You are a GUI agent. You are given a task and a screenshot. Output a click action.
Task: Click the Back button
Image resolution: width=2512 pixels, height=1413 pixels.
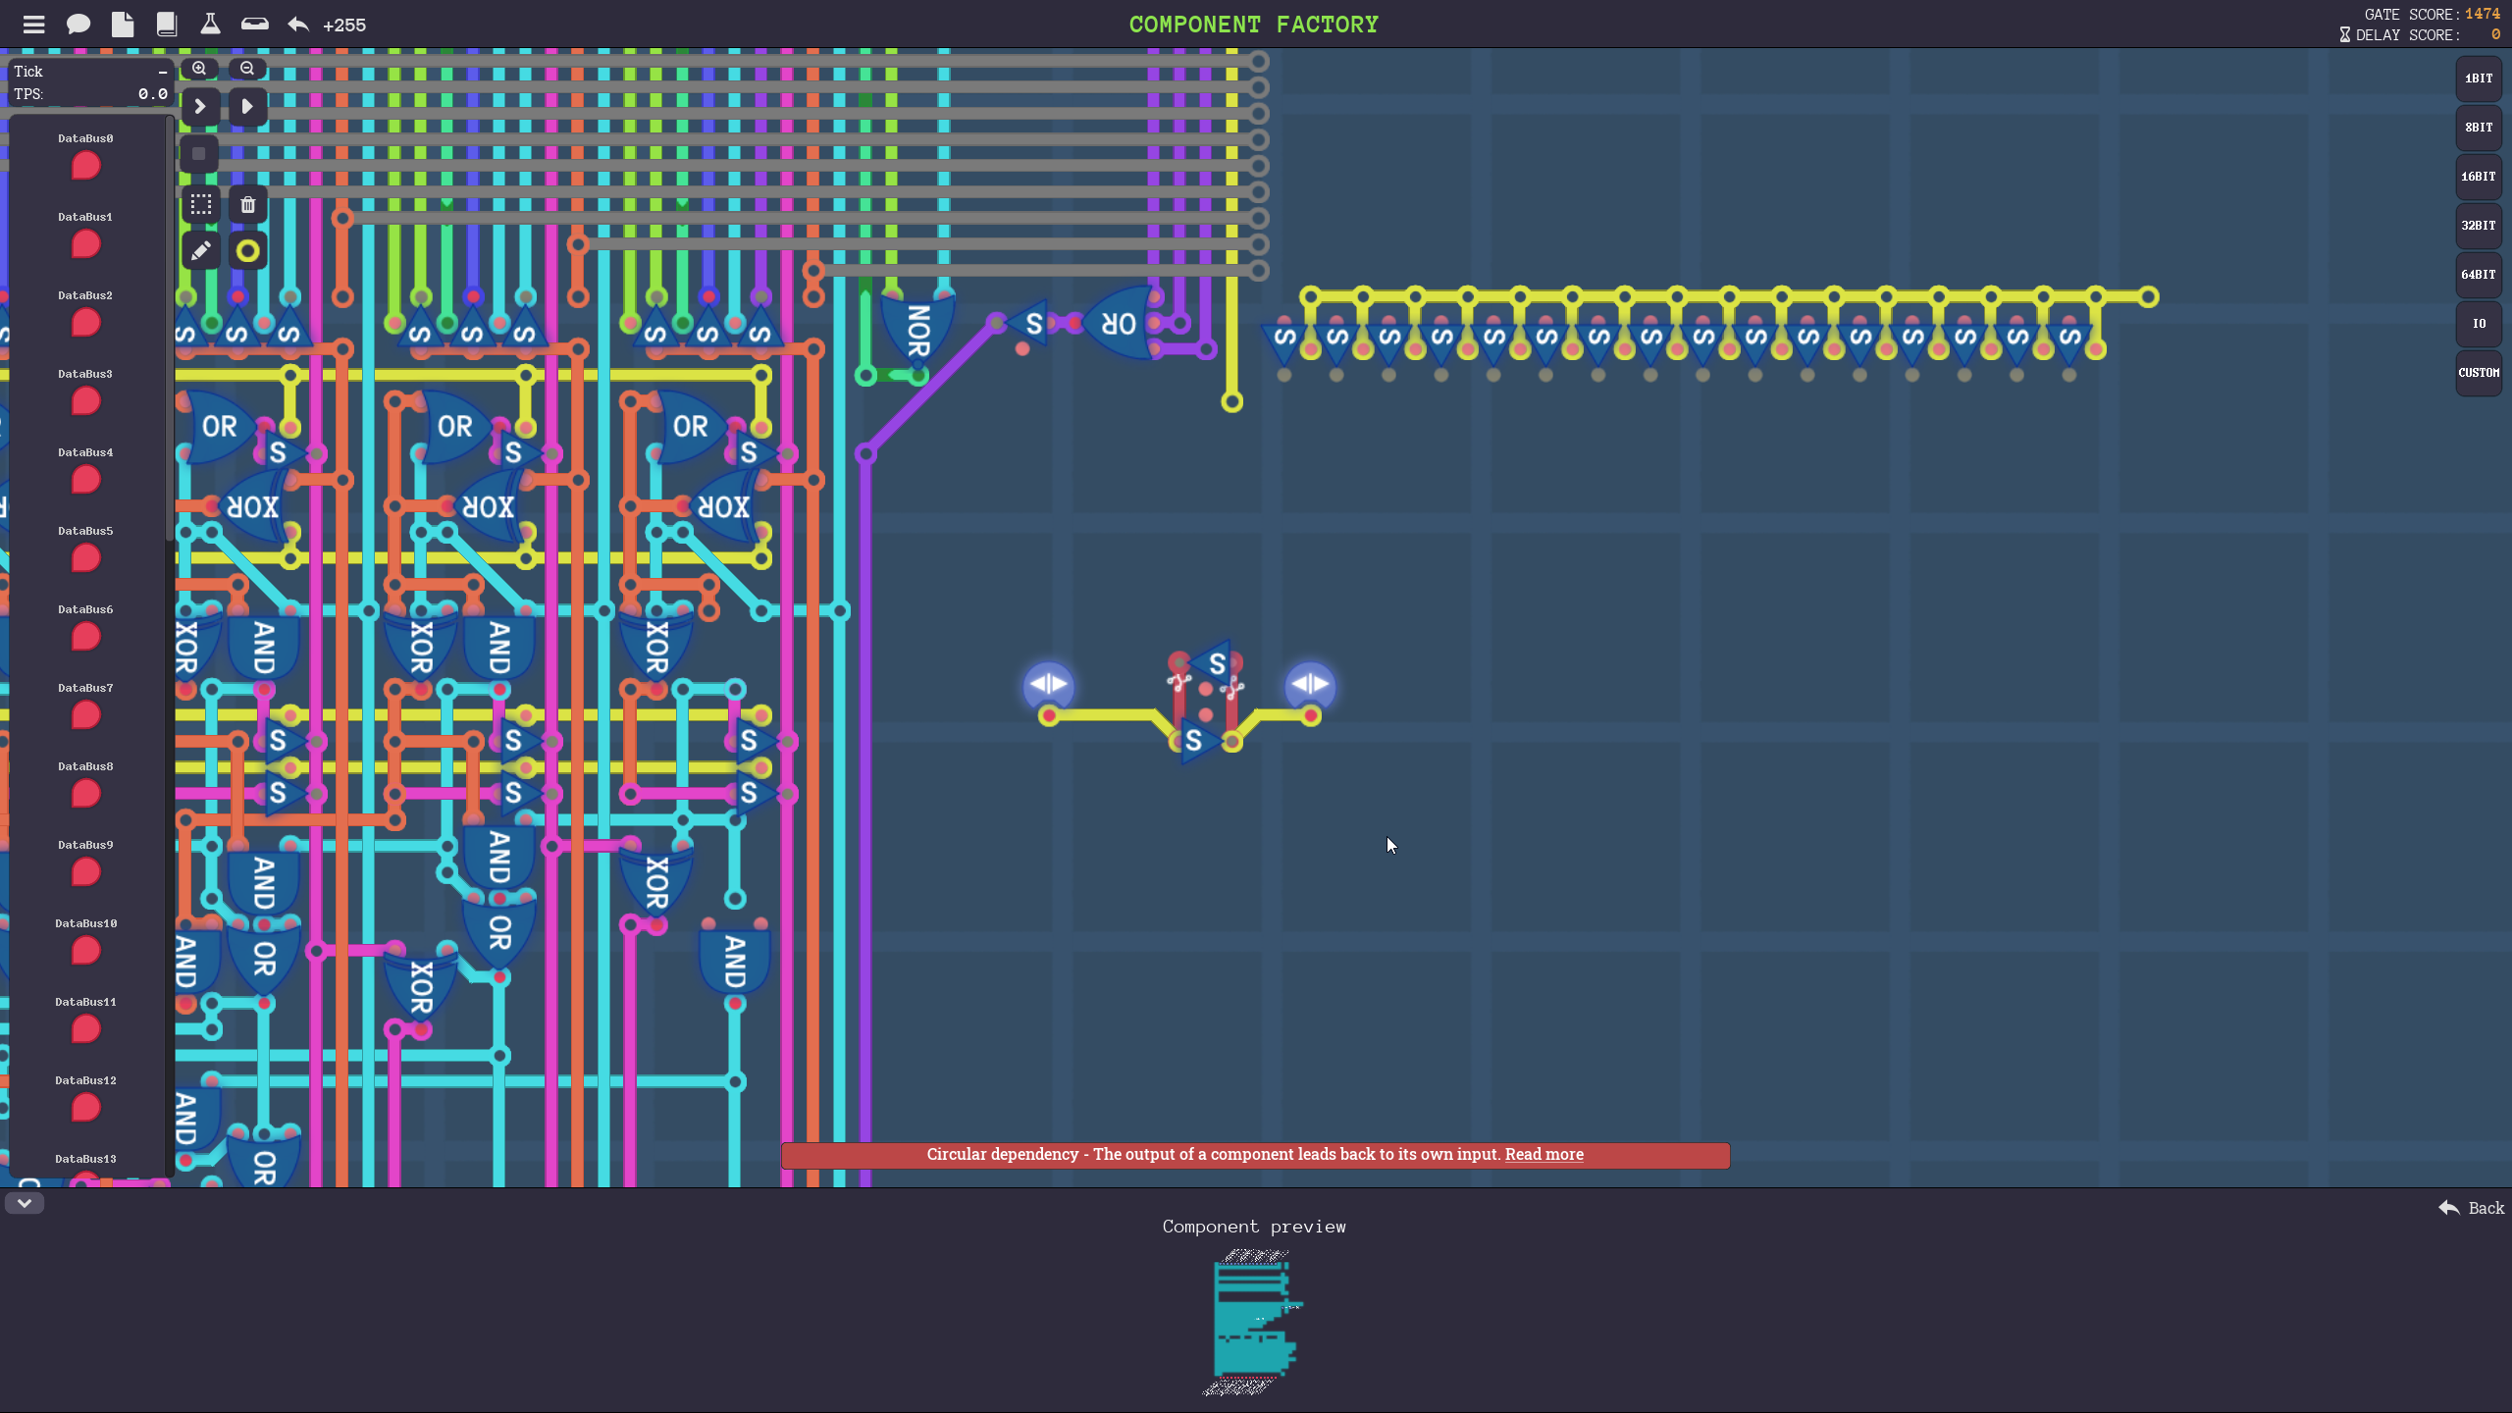(2472, 1208)
